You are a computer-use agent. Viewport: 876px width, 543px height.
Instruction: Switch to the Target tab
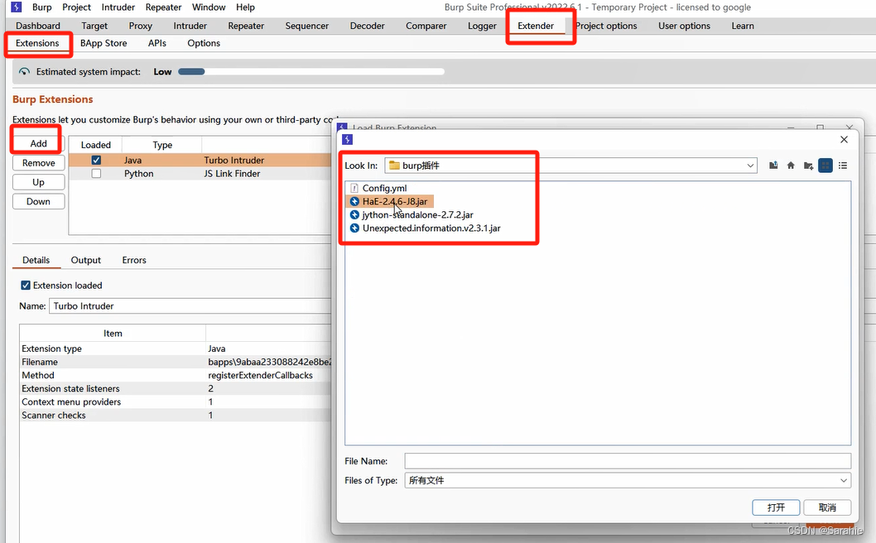(x=94, y=26)
